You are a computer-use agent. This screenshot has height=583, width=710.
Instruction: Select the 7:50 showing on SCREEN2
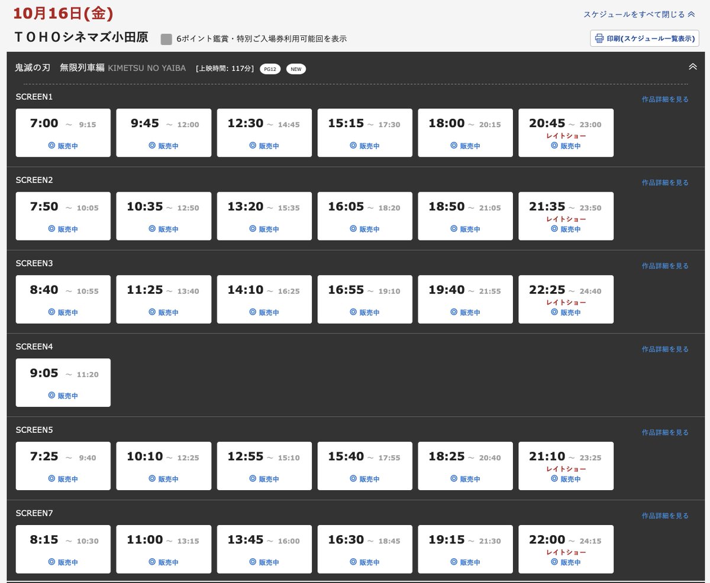tap(63, 216)
